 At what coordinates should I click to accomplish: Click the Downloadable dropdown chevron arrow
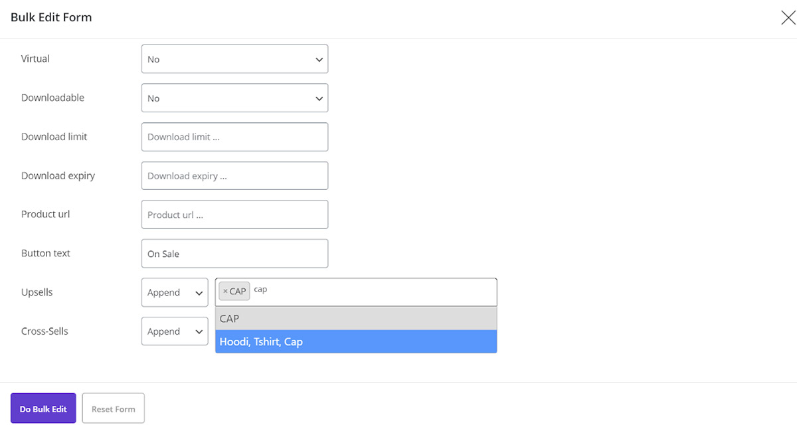[319, 99]
